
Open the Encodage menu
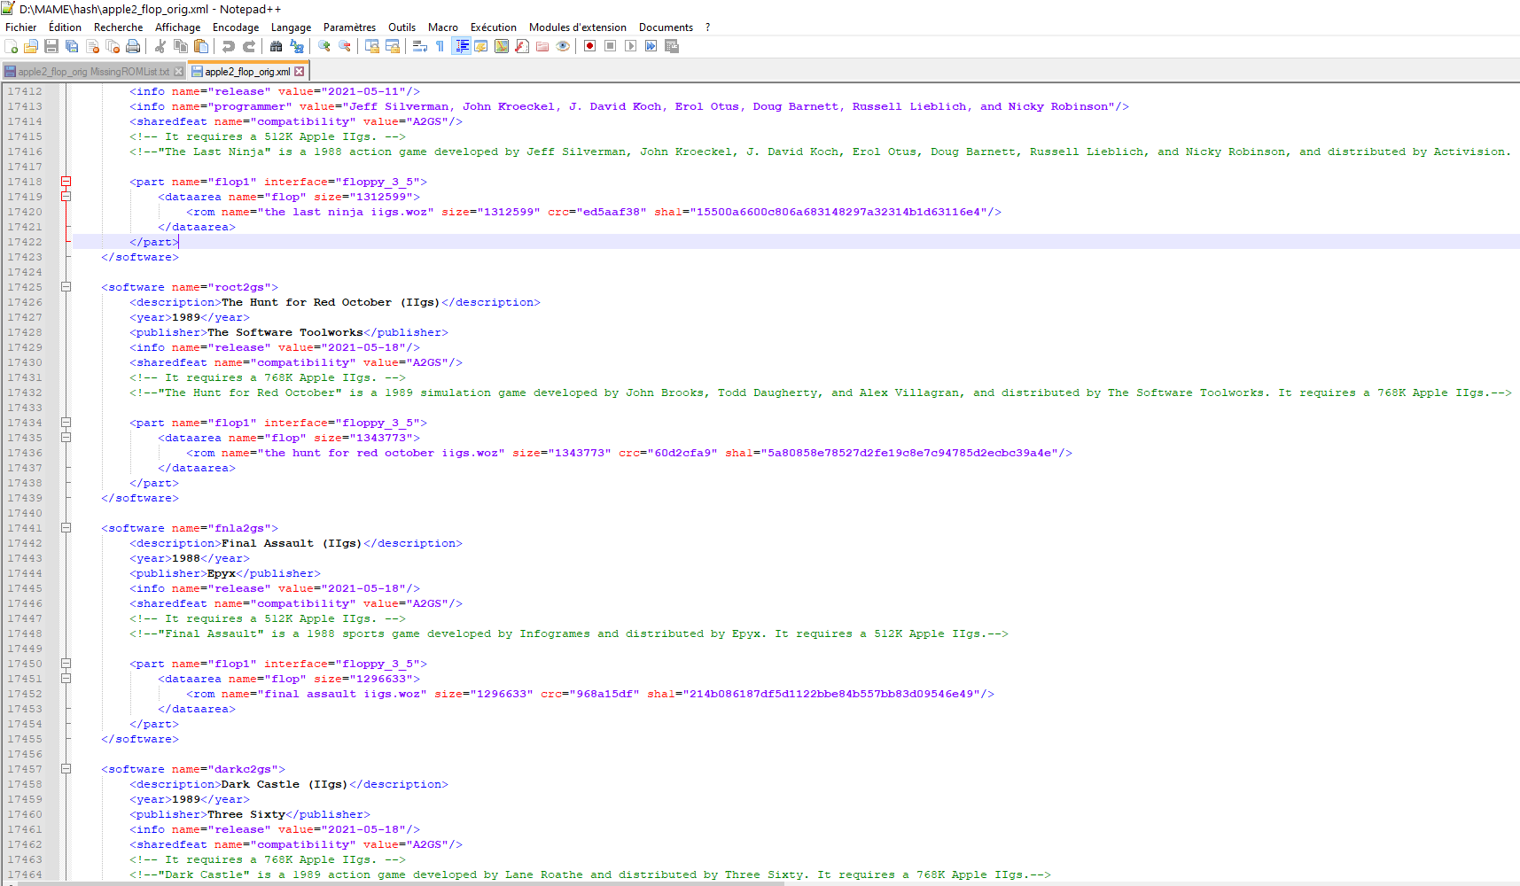235,27
